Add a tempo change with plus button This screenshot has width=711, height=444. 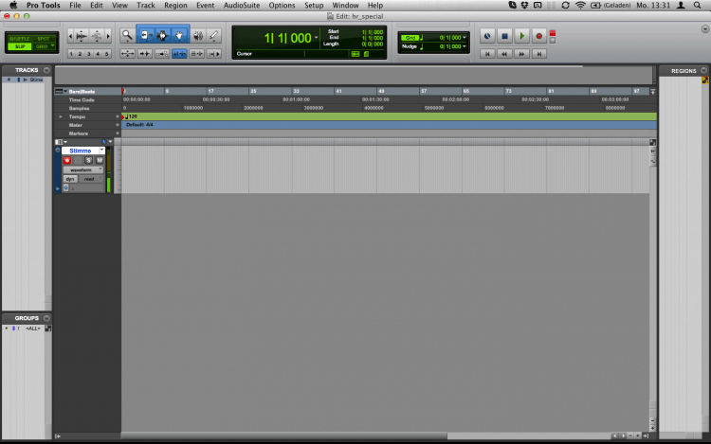(x=118, y=116)
